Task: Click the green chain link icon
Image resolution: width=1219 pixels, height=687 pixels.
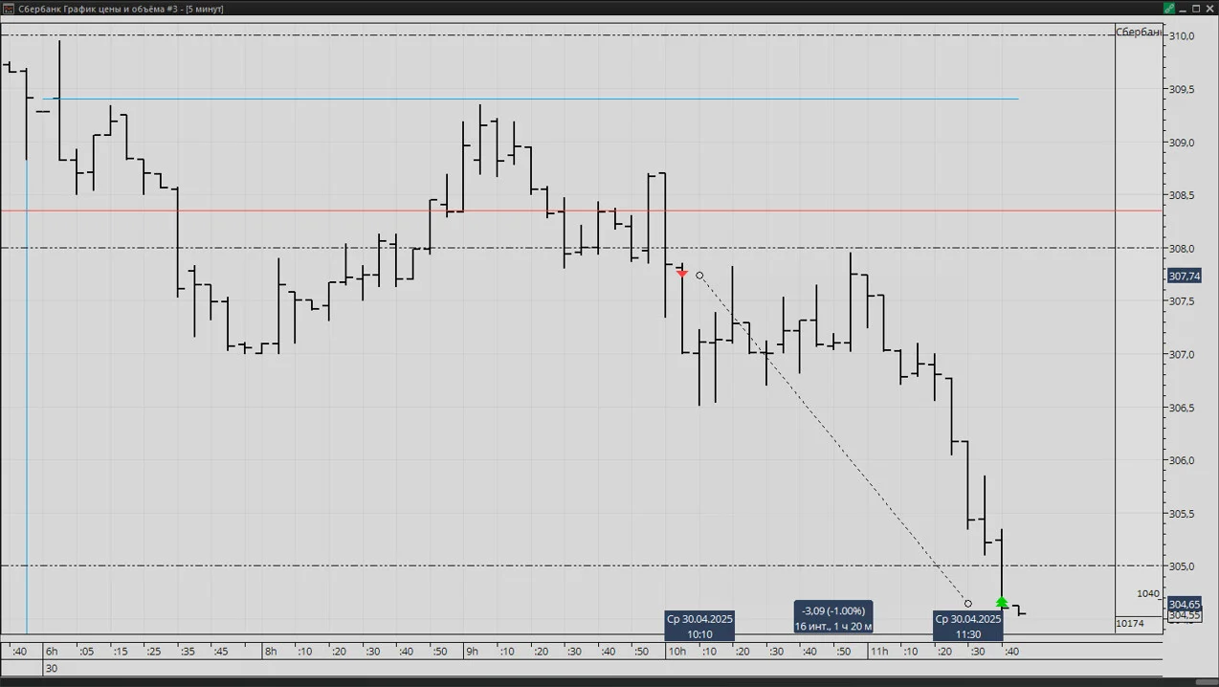Action: click(x=1168, y=9)
